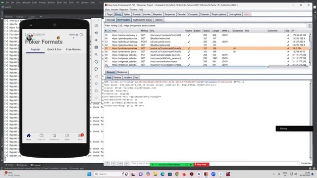
Task: Switch to Burp Target tab
Action: [x=109, y=14]
